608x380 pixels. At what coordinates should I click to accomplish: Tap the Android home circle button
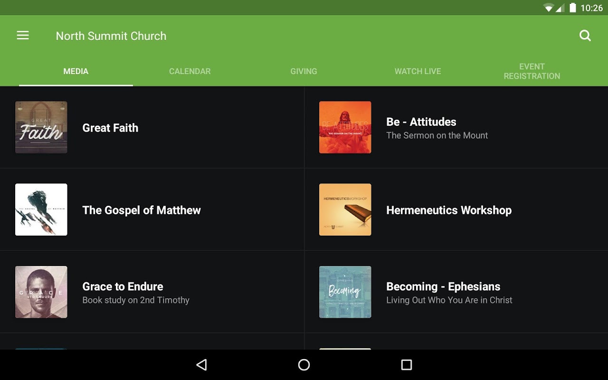[x=304, y=365]
